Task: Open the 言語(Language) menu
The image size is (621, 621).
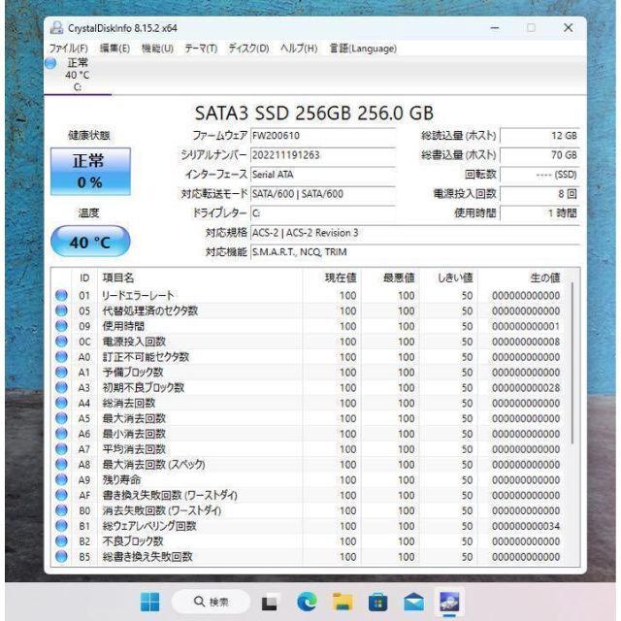Action: (x=363, y=49)
